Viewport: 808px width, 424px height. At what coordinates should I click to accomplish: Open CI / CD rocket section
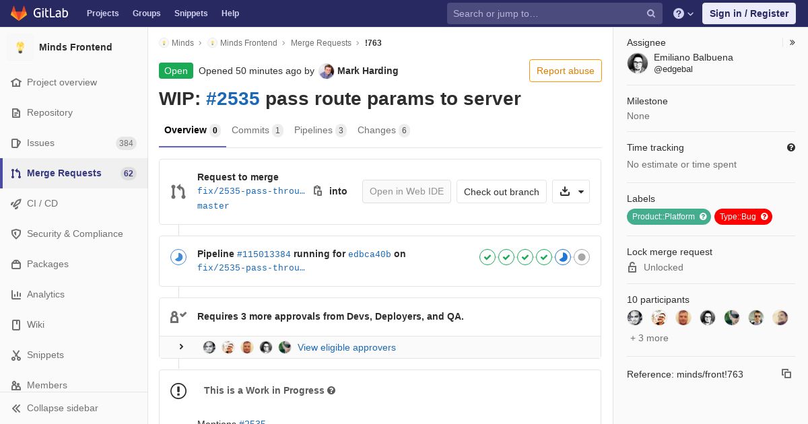(74, 203)
